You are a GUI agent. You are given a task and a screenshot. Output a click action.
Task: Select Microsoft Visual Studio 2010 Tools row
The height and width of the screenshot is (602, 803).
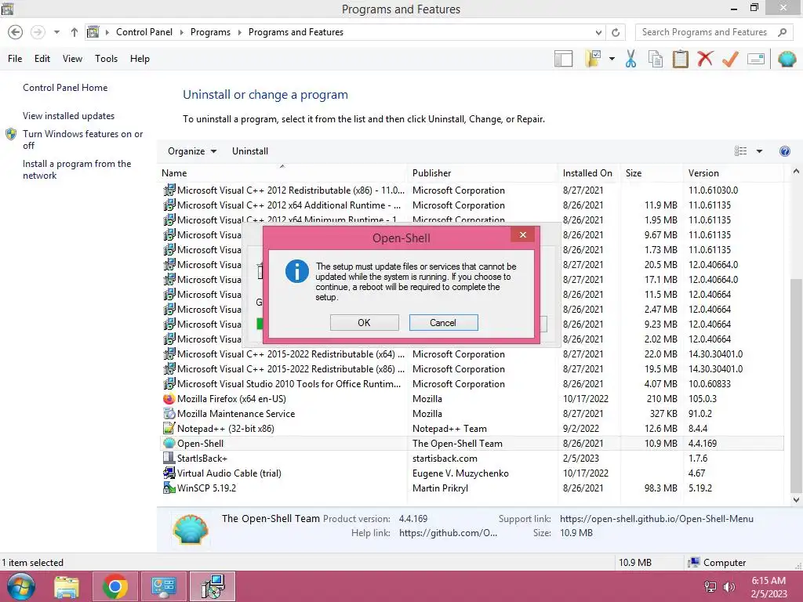point(473,384)
